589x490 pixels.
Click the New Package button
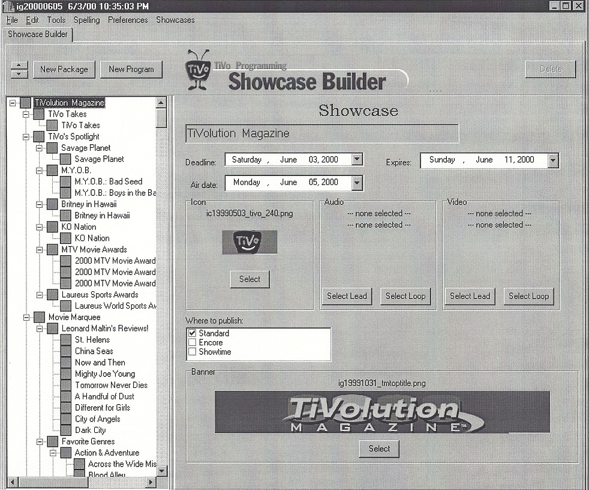pos(64,70)
